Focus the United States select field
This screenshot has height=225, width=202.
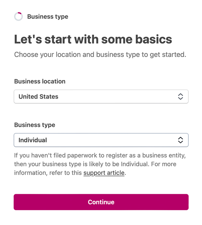point(109,97)
